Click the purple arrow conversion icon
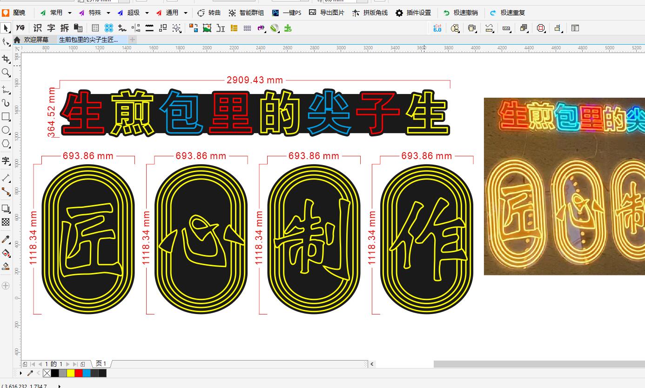This screenshot has height=388, width=645. tap(261, 28)
